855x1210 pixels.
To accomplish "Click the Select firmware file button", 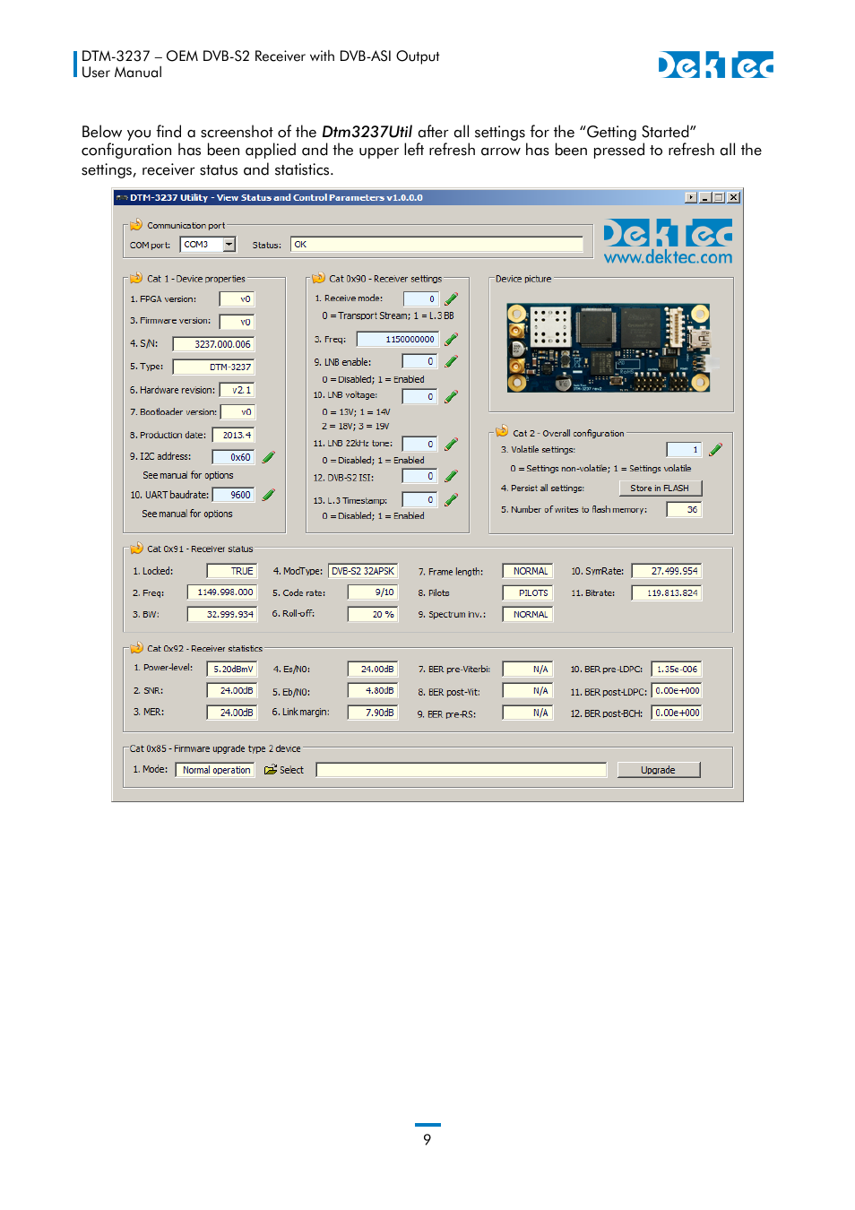I will (x=284, y=770).
